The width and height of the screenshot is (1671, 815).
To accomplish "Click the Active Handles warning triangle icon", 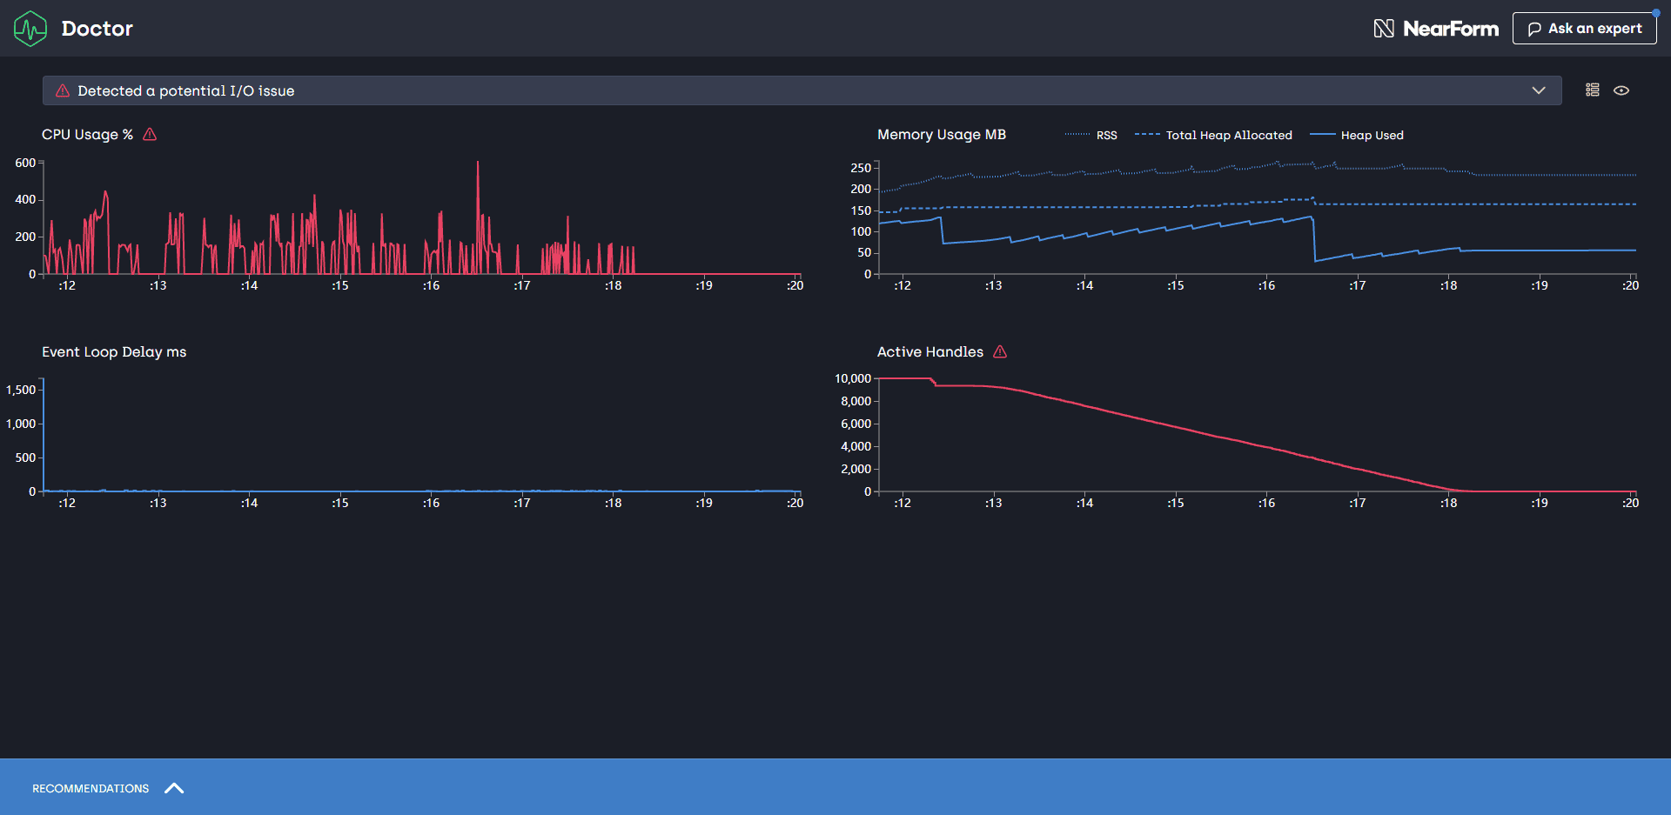I will (1000, 351).
